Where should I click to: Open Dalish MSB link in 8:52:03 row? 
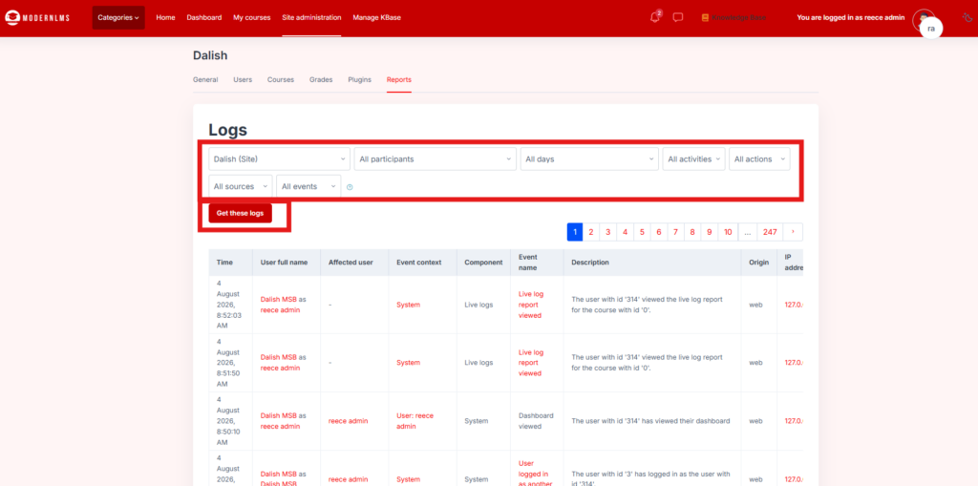click(278, 300)
